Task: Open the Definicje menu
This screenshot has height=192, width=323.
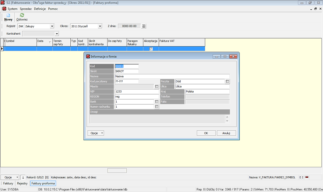Action: click(x=40, y=9)
